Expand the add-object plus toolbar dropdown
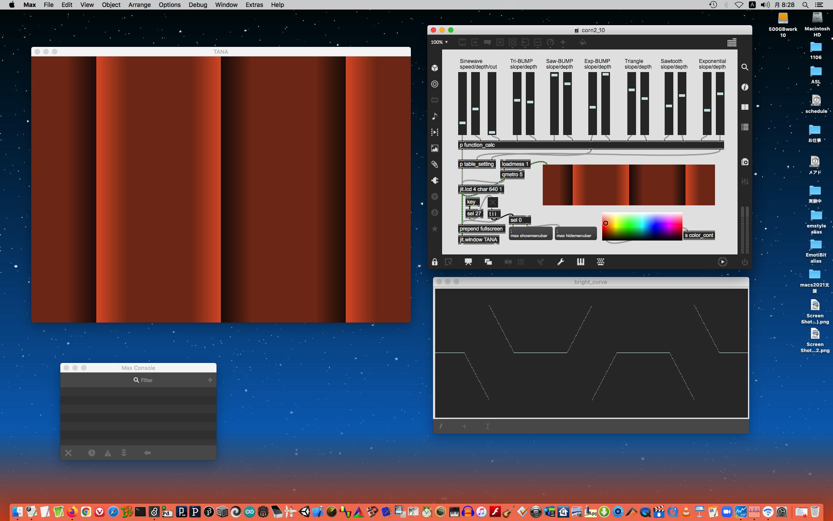The image size is (833, 521). pos(563,42)
